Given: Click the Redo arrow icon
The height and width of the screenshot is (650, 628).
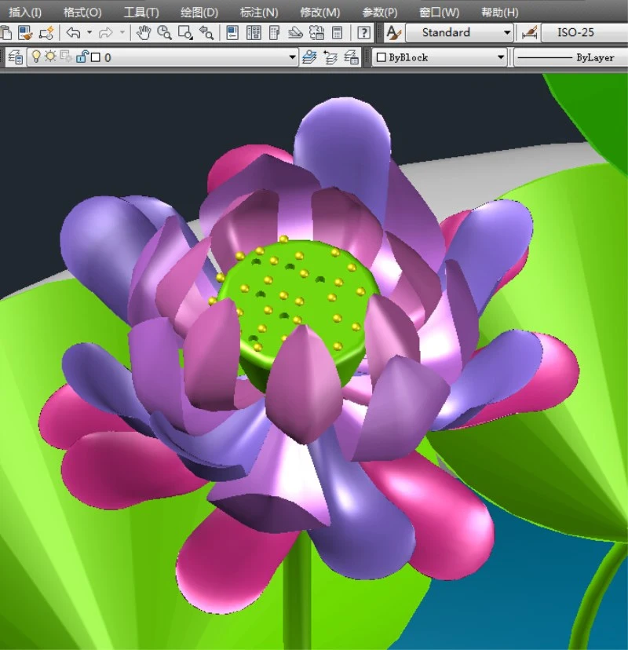Looking at the screenshot, I should tap(106, 32).
